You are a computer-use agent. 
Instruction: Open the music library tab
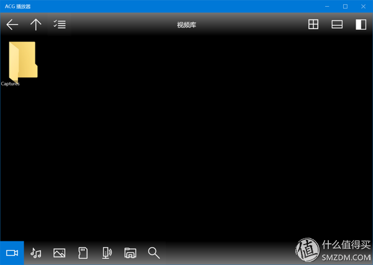tap(35, 253)
